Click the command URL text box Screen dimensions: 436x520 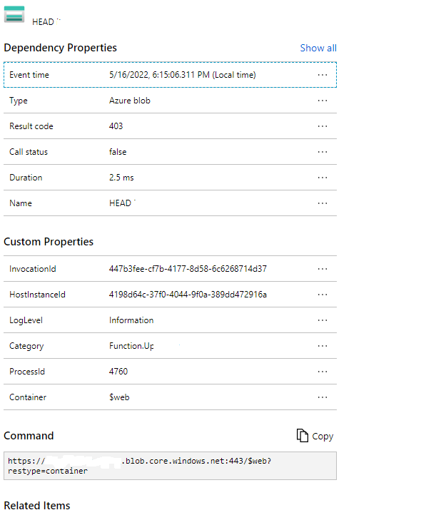[171, 466]
